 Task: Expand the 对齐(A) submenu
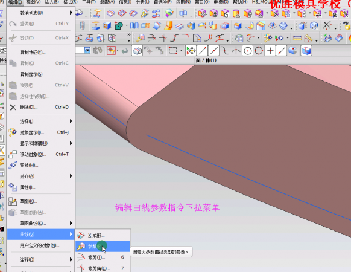(41, 176)
